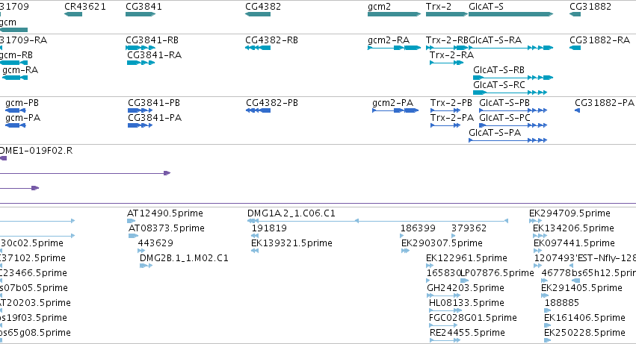The image size is (636, 344).
Task: Select the CG4382 gene bar
Action: pyautogui.click(x=258, y=14)
